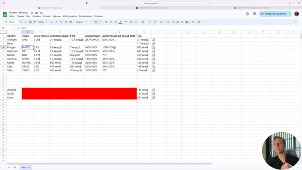Open the text color picker
Screen dimensions: 302x170
point(120,22)
